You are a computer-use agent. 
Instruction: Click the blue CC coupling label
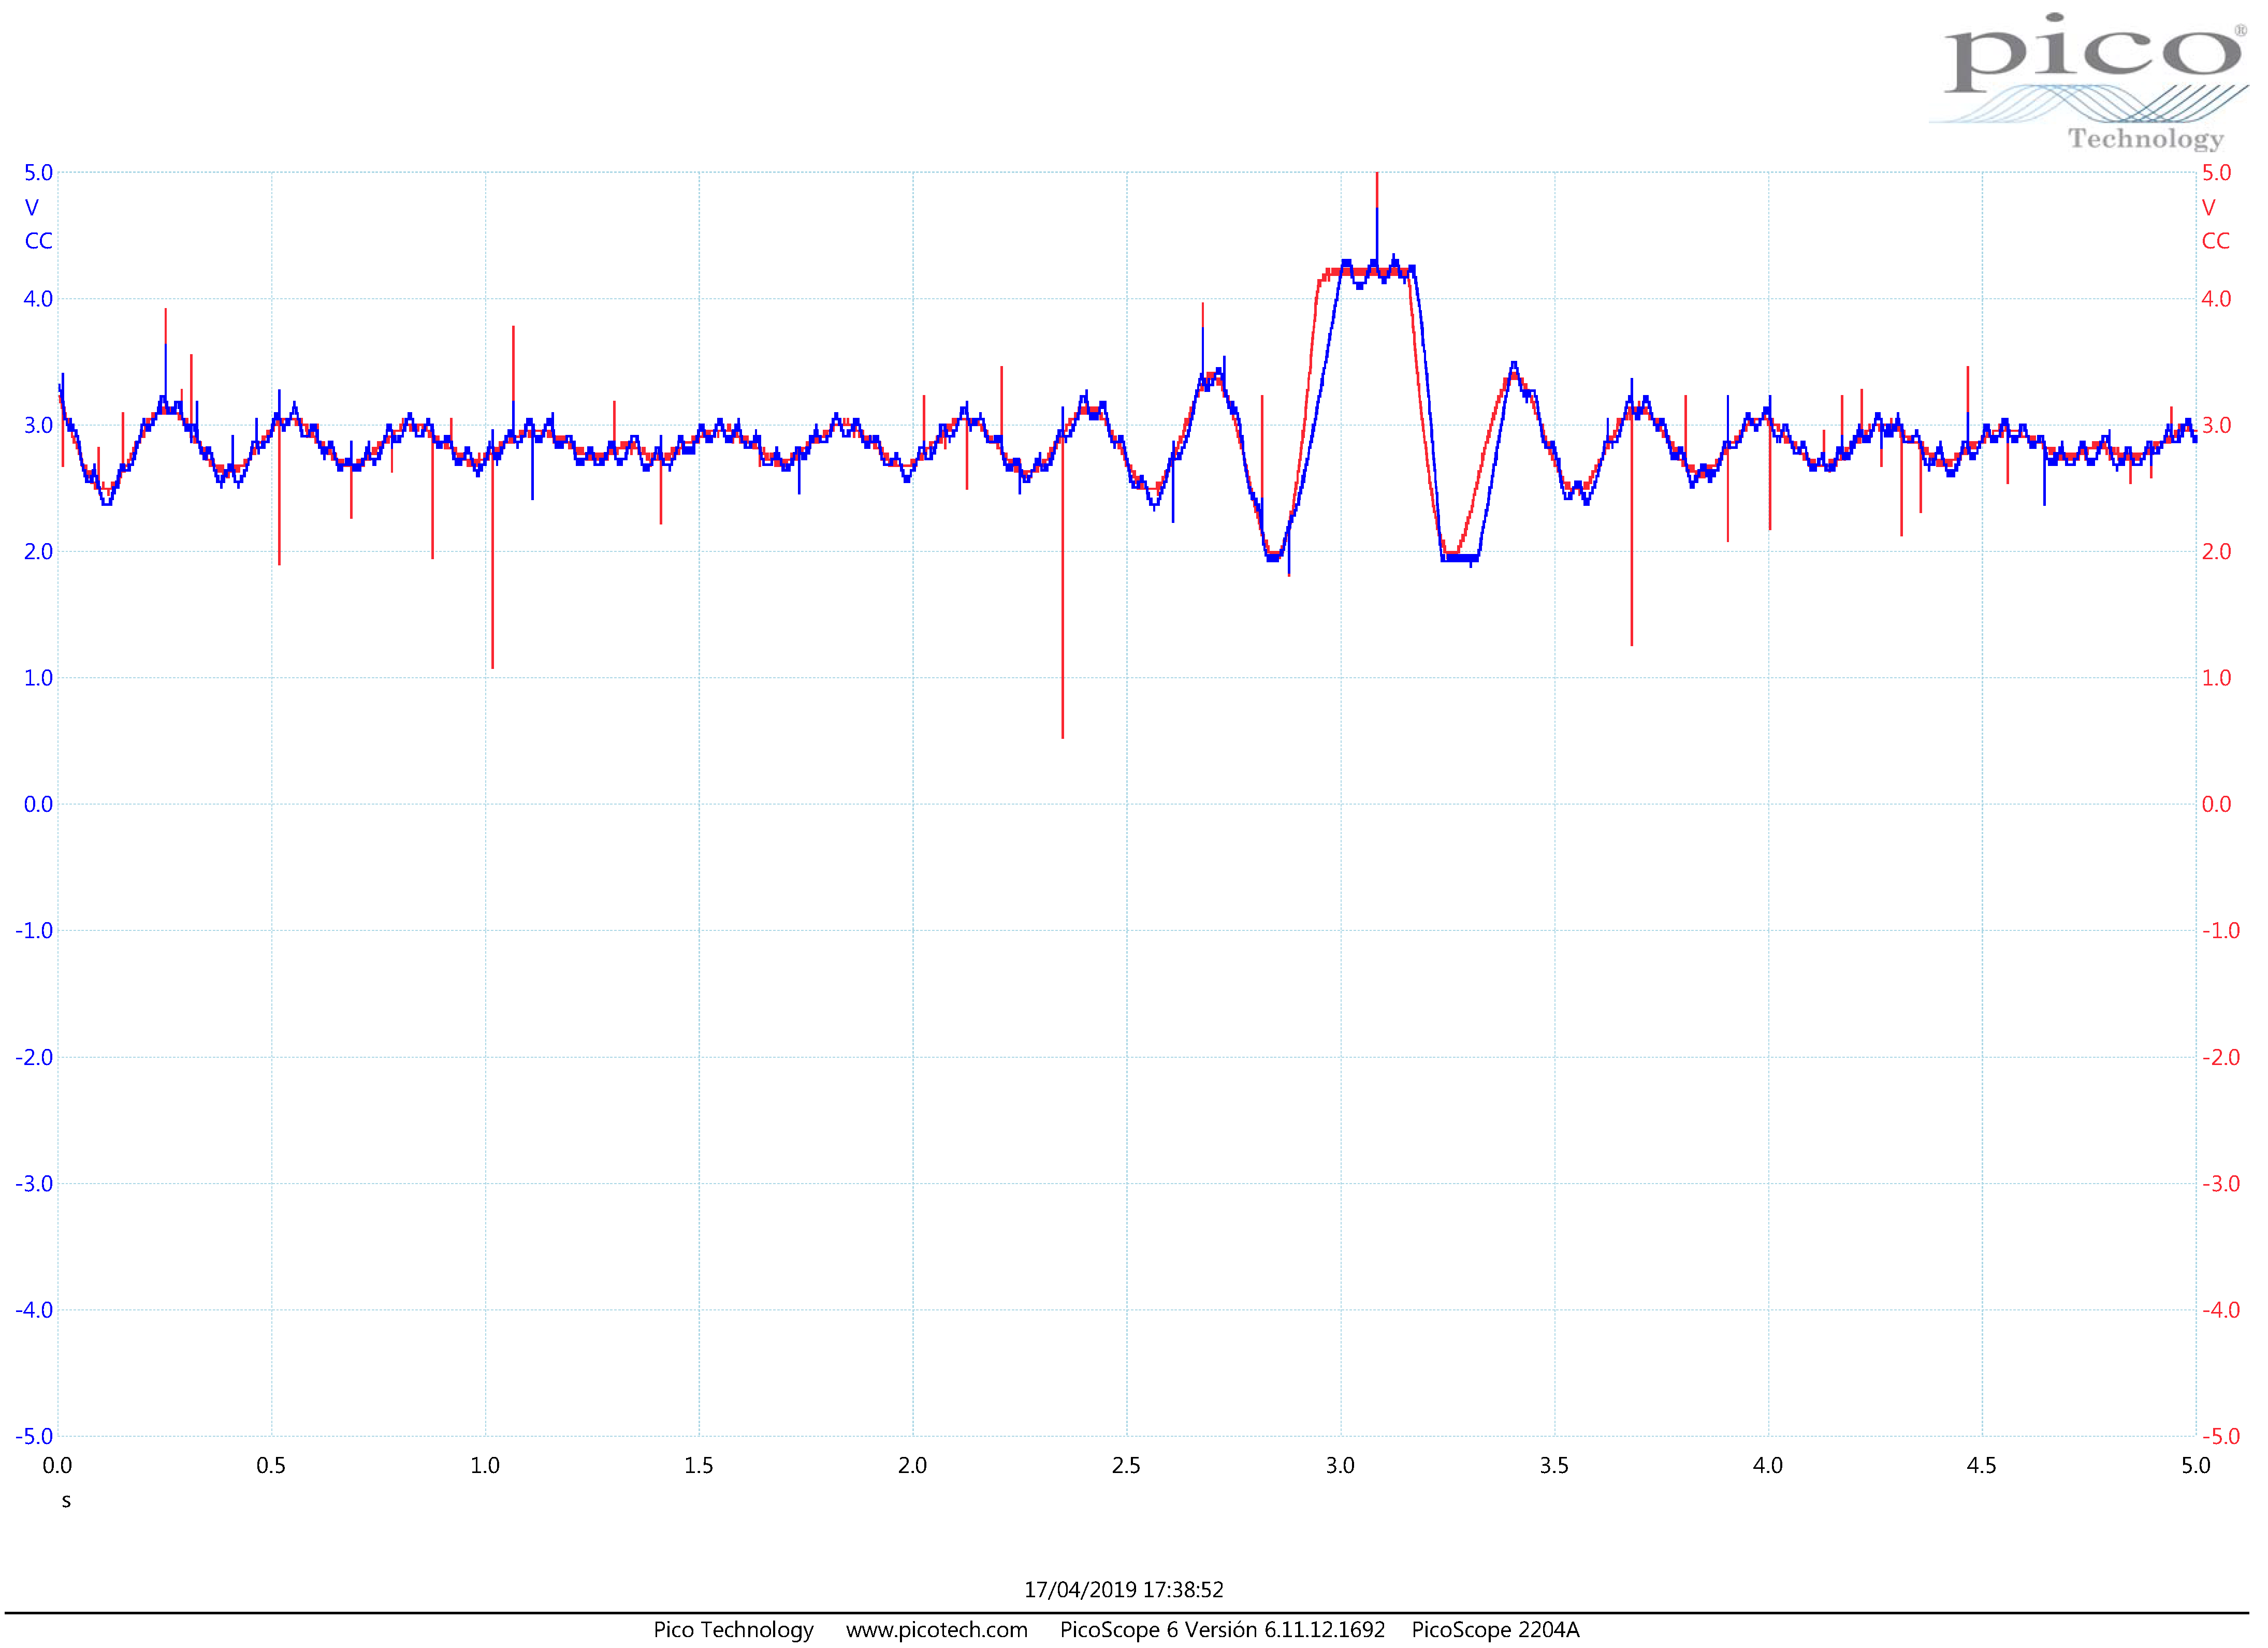tap(38, 241)
